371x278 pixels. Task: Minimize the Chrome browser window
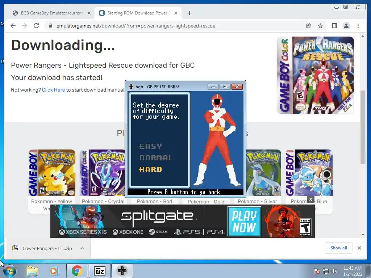click(337, 7)
